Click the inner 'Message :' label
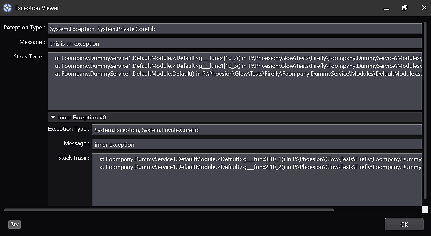This screenshot has width=431, height=236. [77, 143]
